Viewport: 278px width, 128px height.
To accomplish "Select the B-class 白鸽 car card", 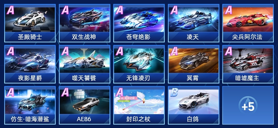I will tap(194, 105).
